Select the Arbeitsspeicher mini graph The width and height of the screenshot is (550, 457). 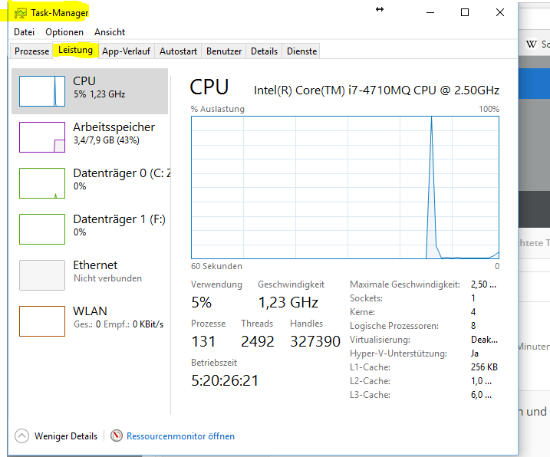pyautogui.click(x=42, y=137)
